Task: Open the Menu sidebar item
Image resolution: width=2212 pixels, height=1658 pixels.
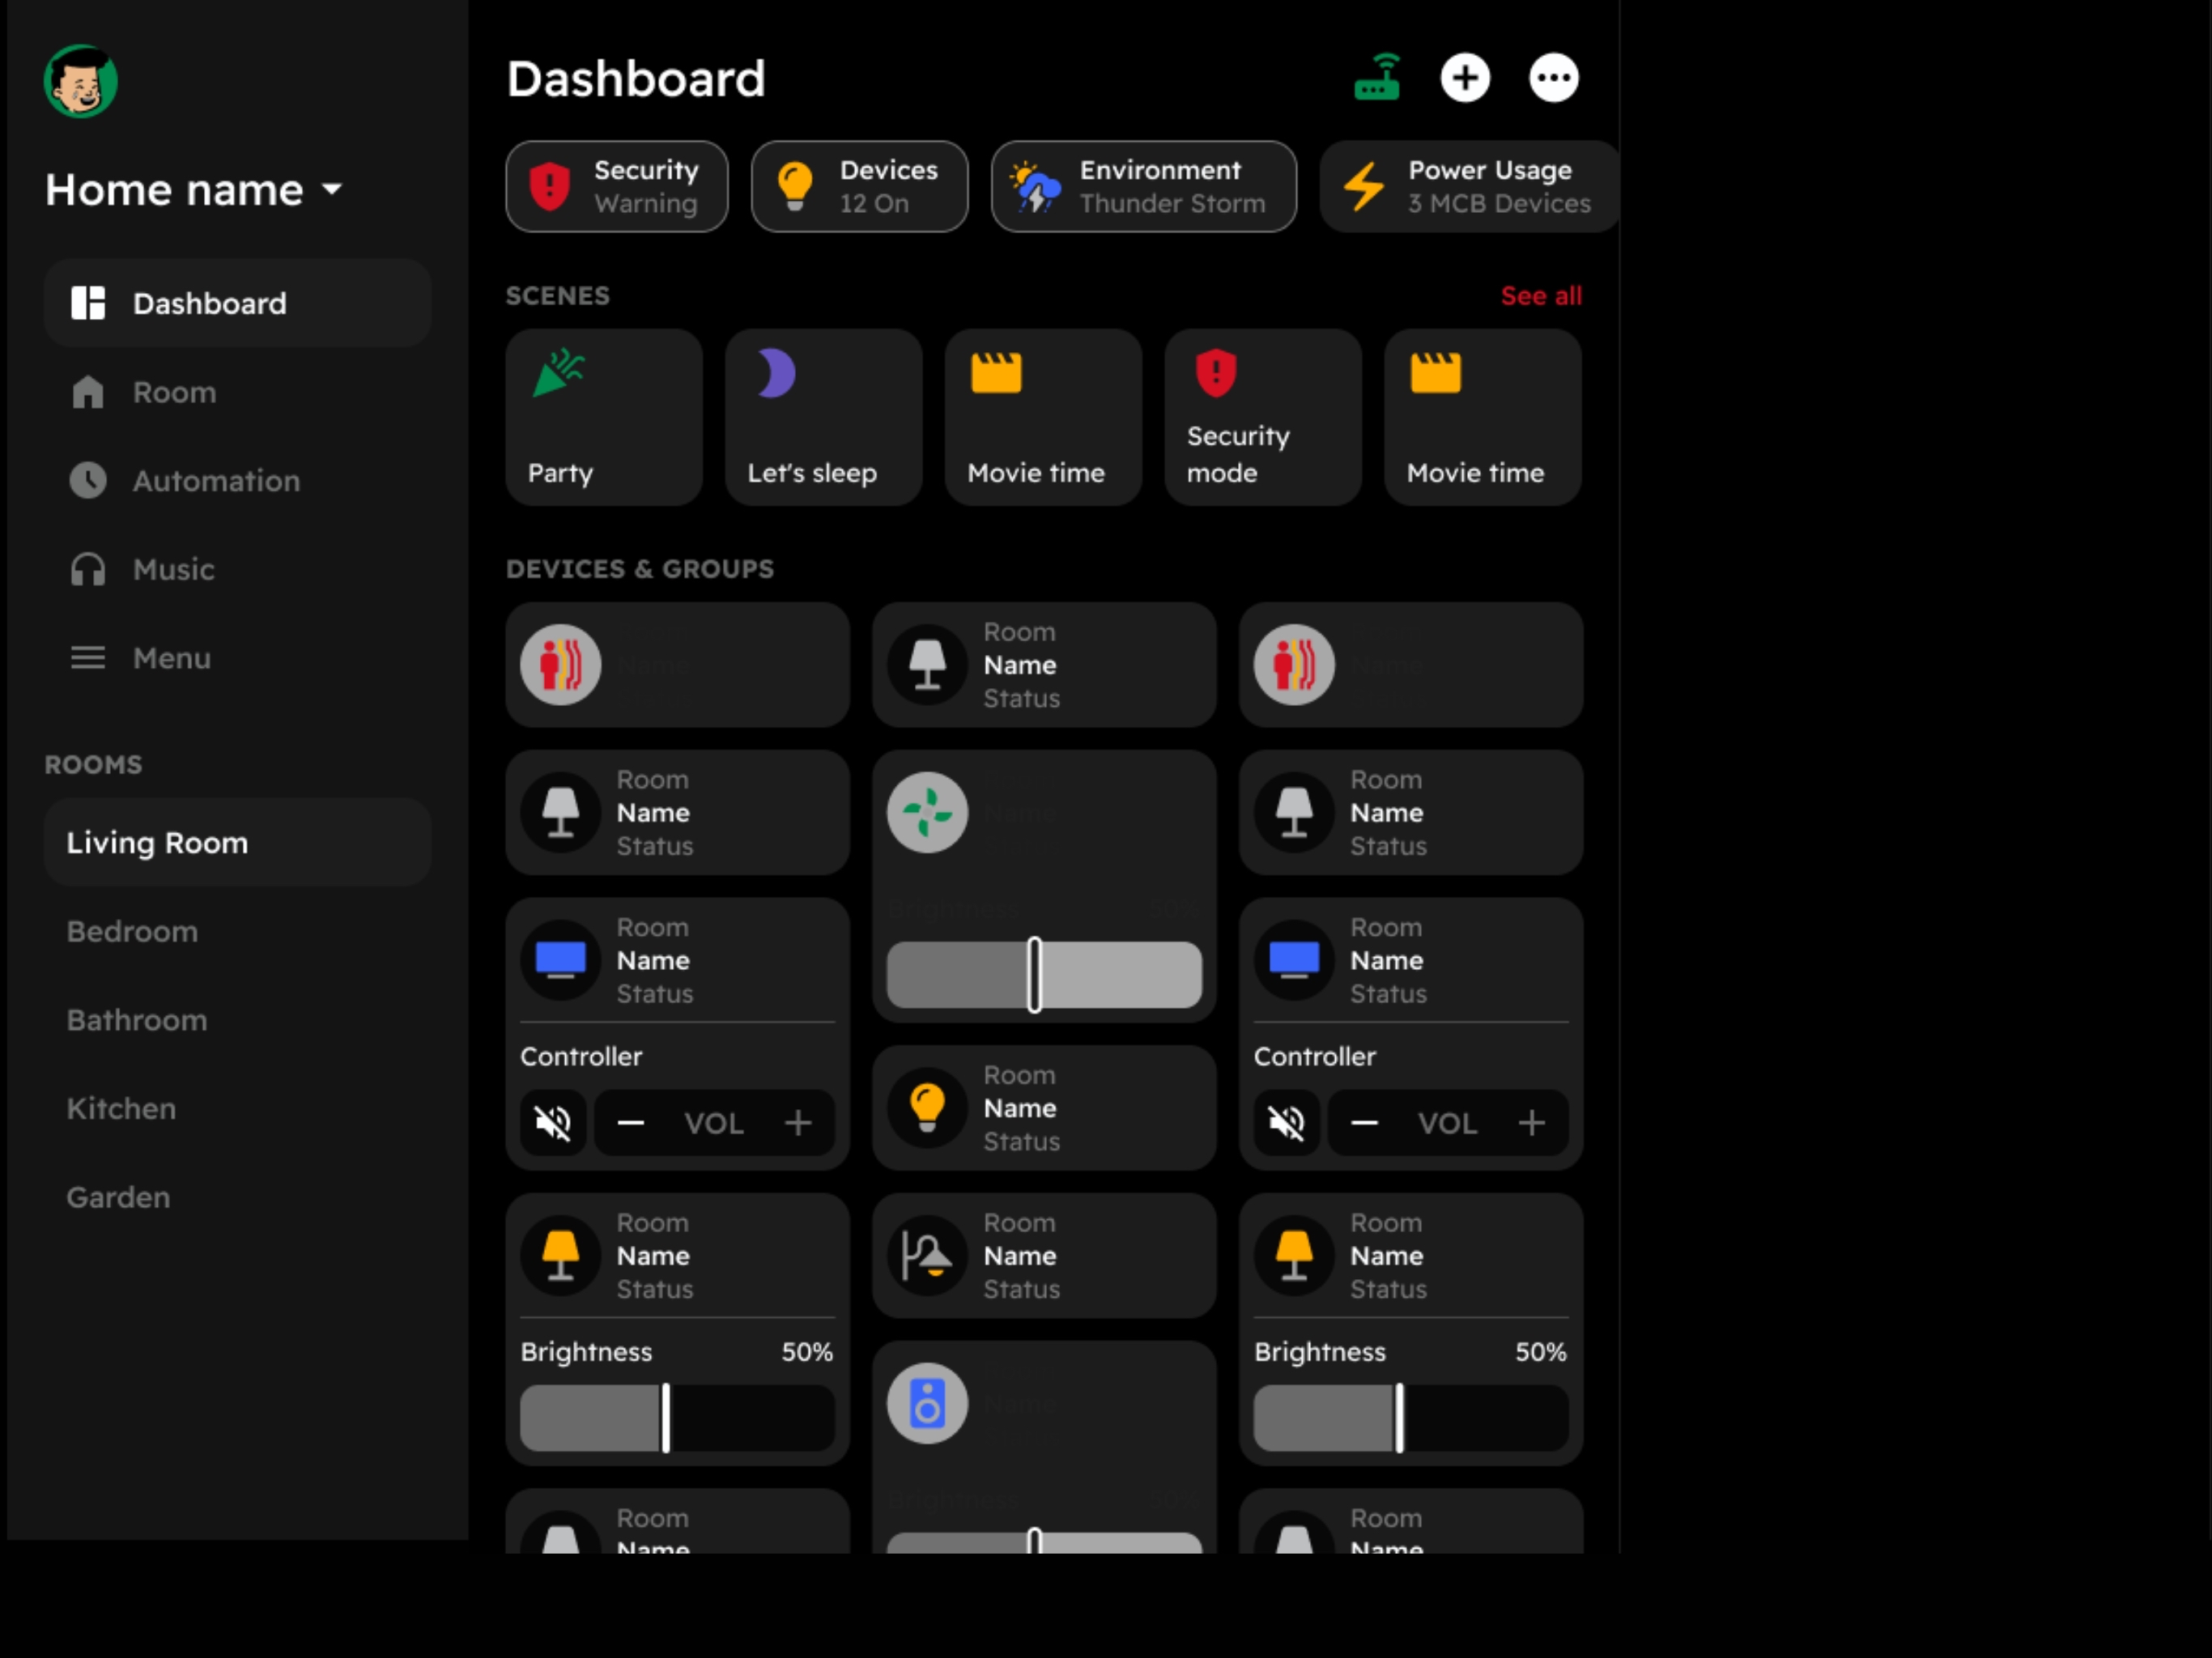Action: tap(238, 658)
